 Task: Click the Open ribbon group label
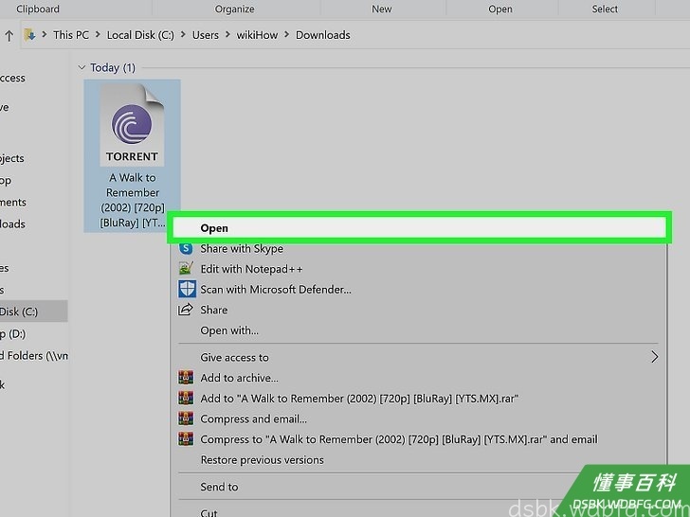click(x=500, y=9)
